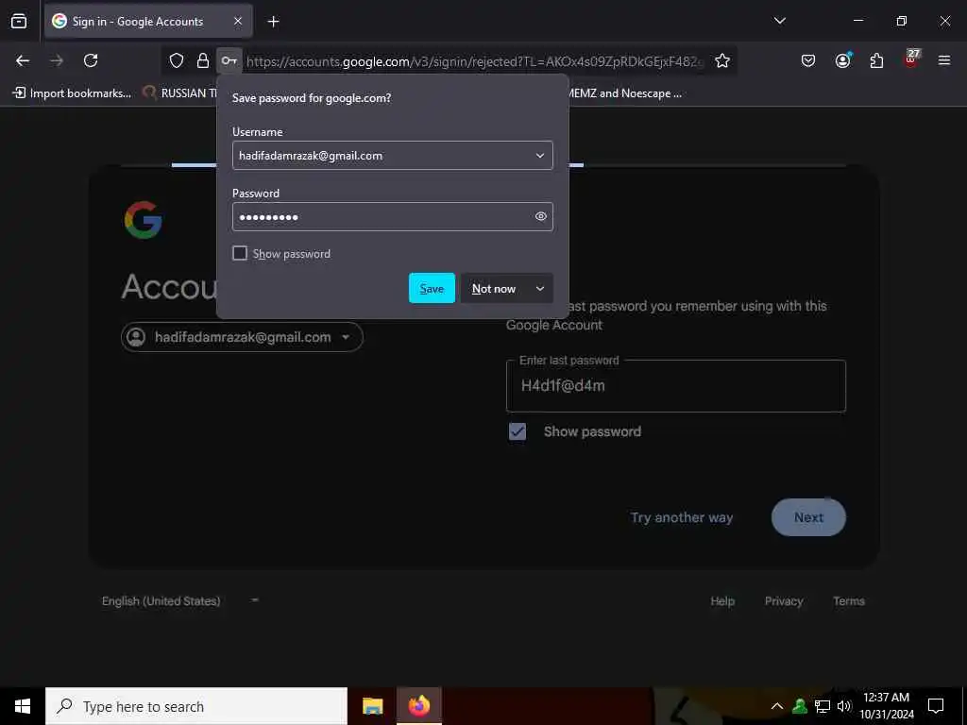Show hidden system tray icons
The height and width of the screenshot is (725, 967).
[777, 706]
